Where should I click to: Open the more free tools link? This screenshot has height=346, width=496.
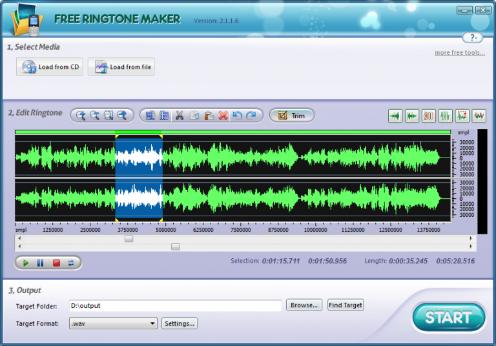(460, 53)
